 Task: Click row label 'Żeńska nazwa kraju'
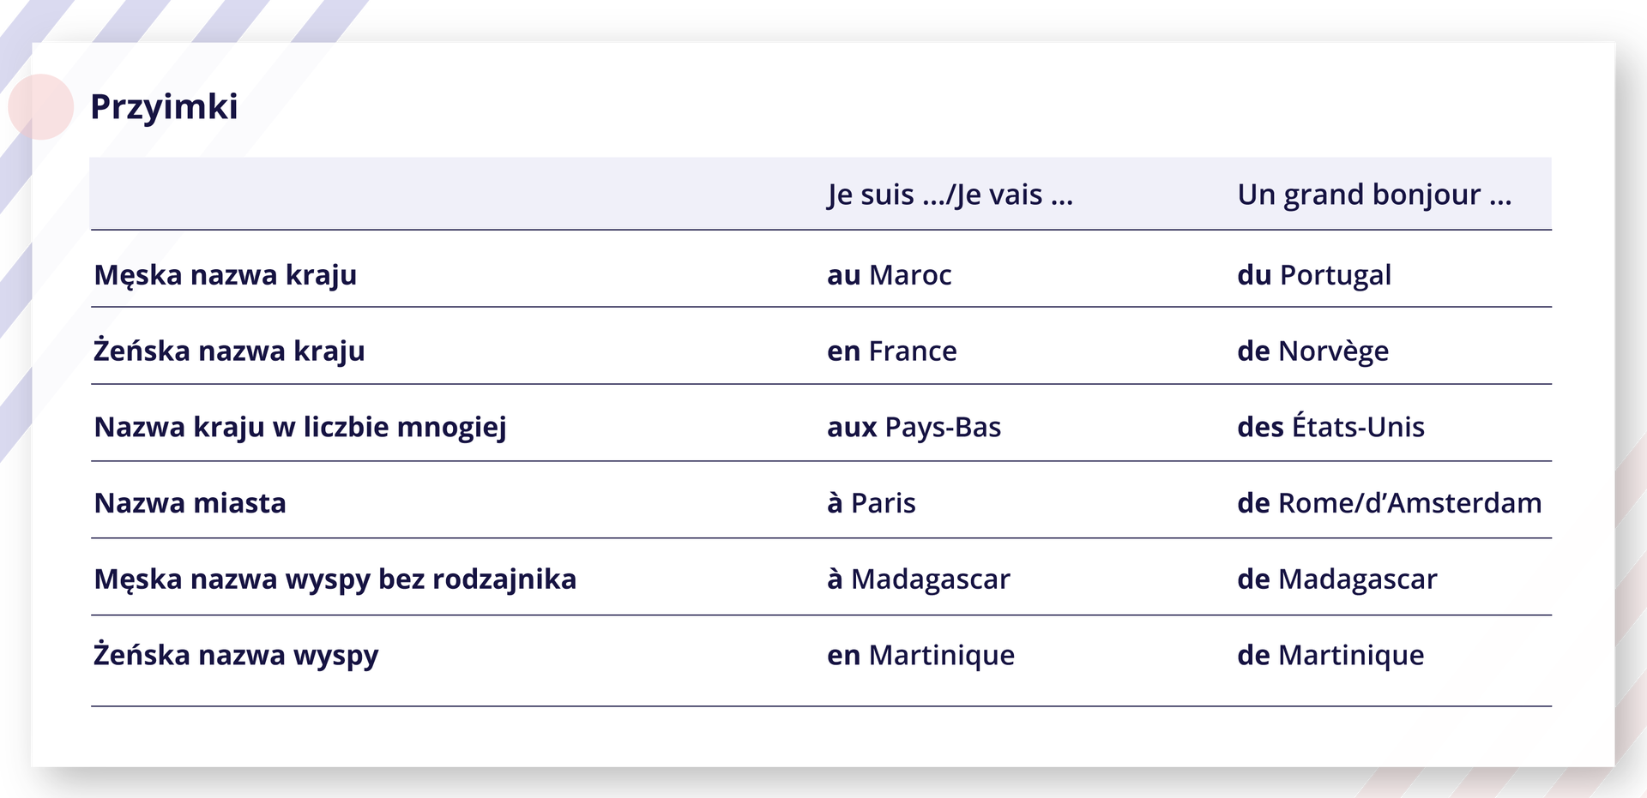(x=229, y=351)
